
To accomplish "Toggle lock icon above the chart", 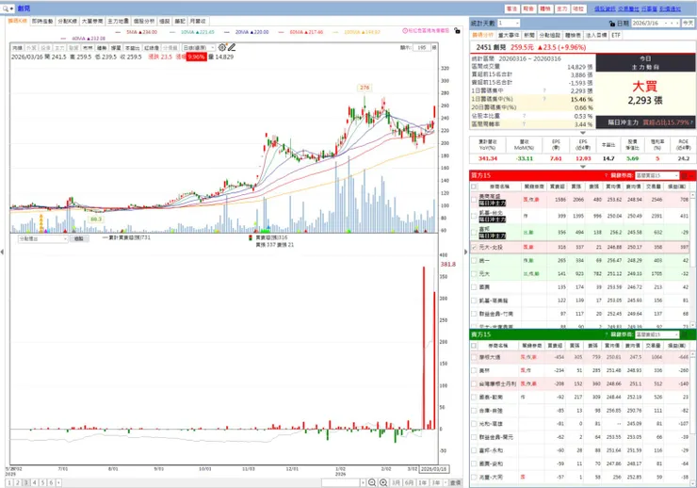I will [x=457, y=31].
